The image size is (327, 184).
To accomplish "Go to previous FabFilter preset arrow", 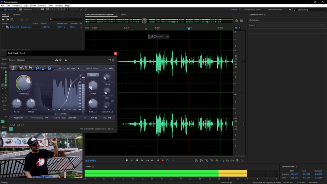I will pyautogui.click(x=78, y=68).
